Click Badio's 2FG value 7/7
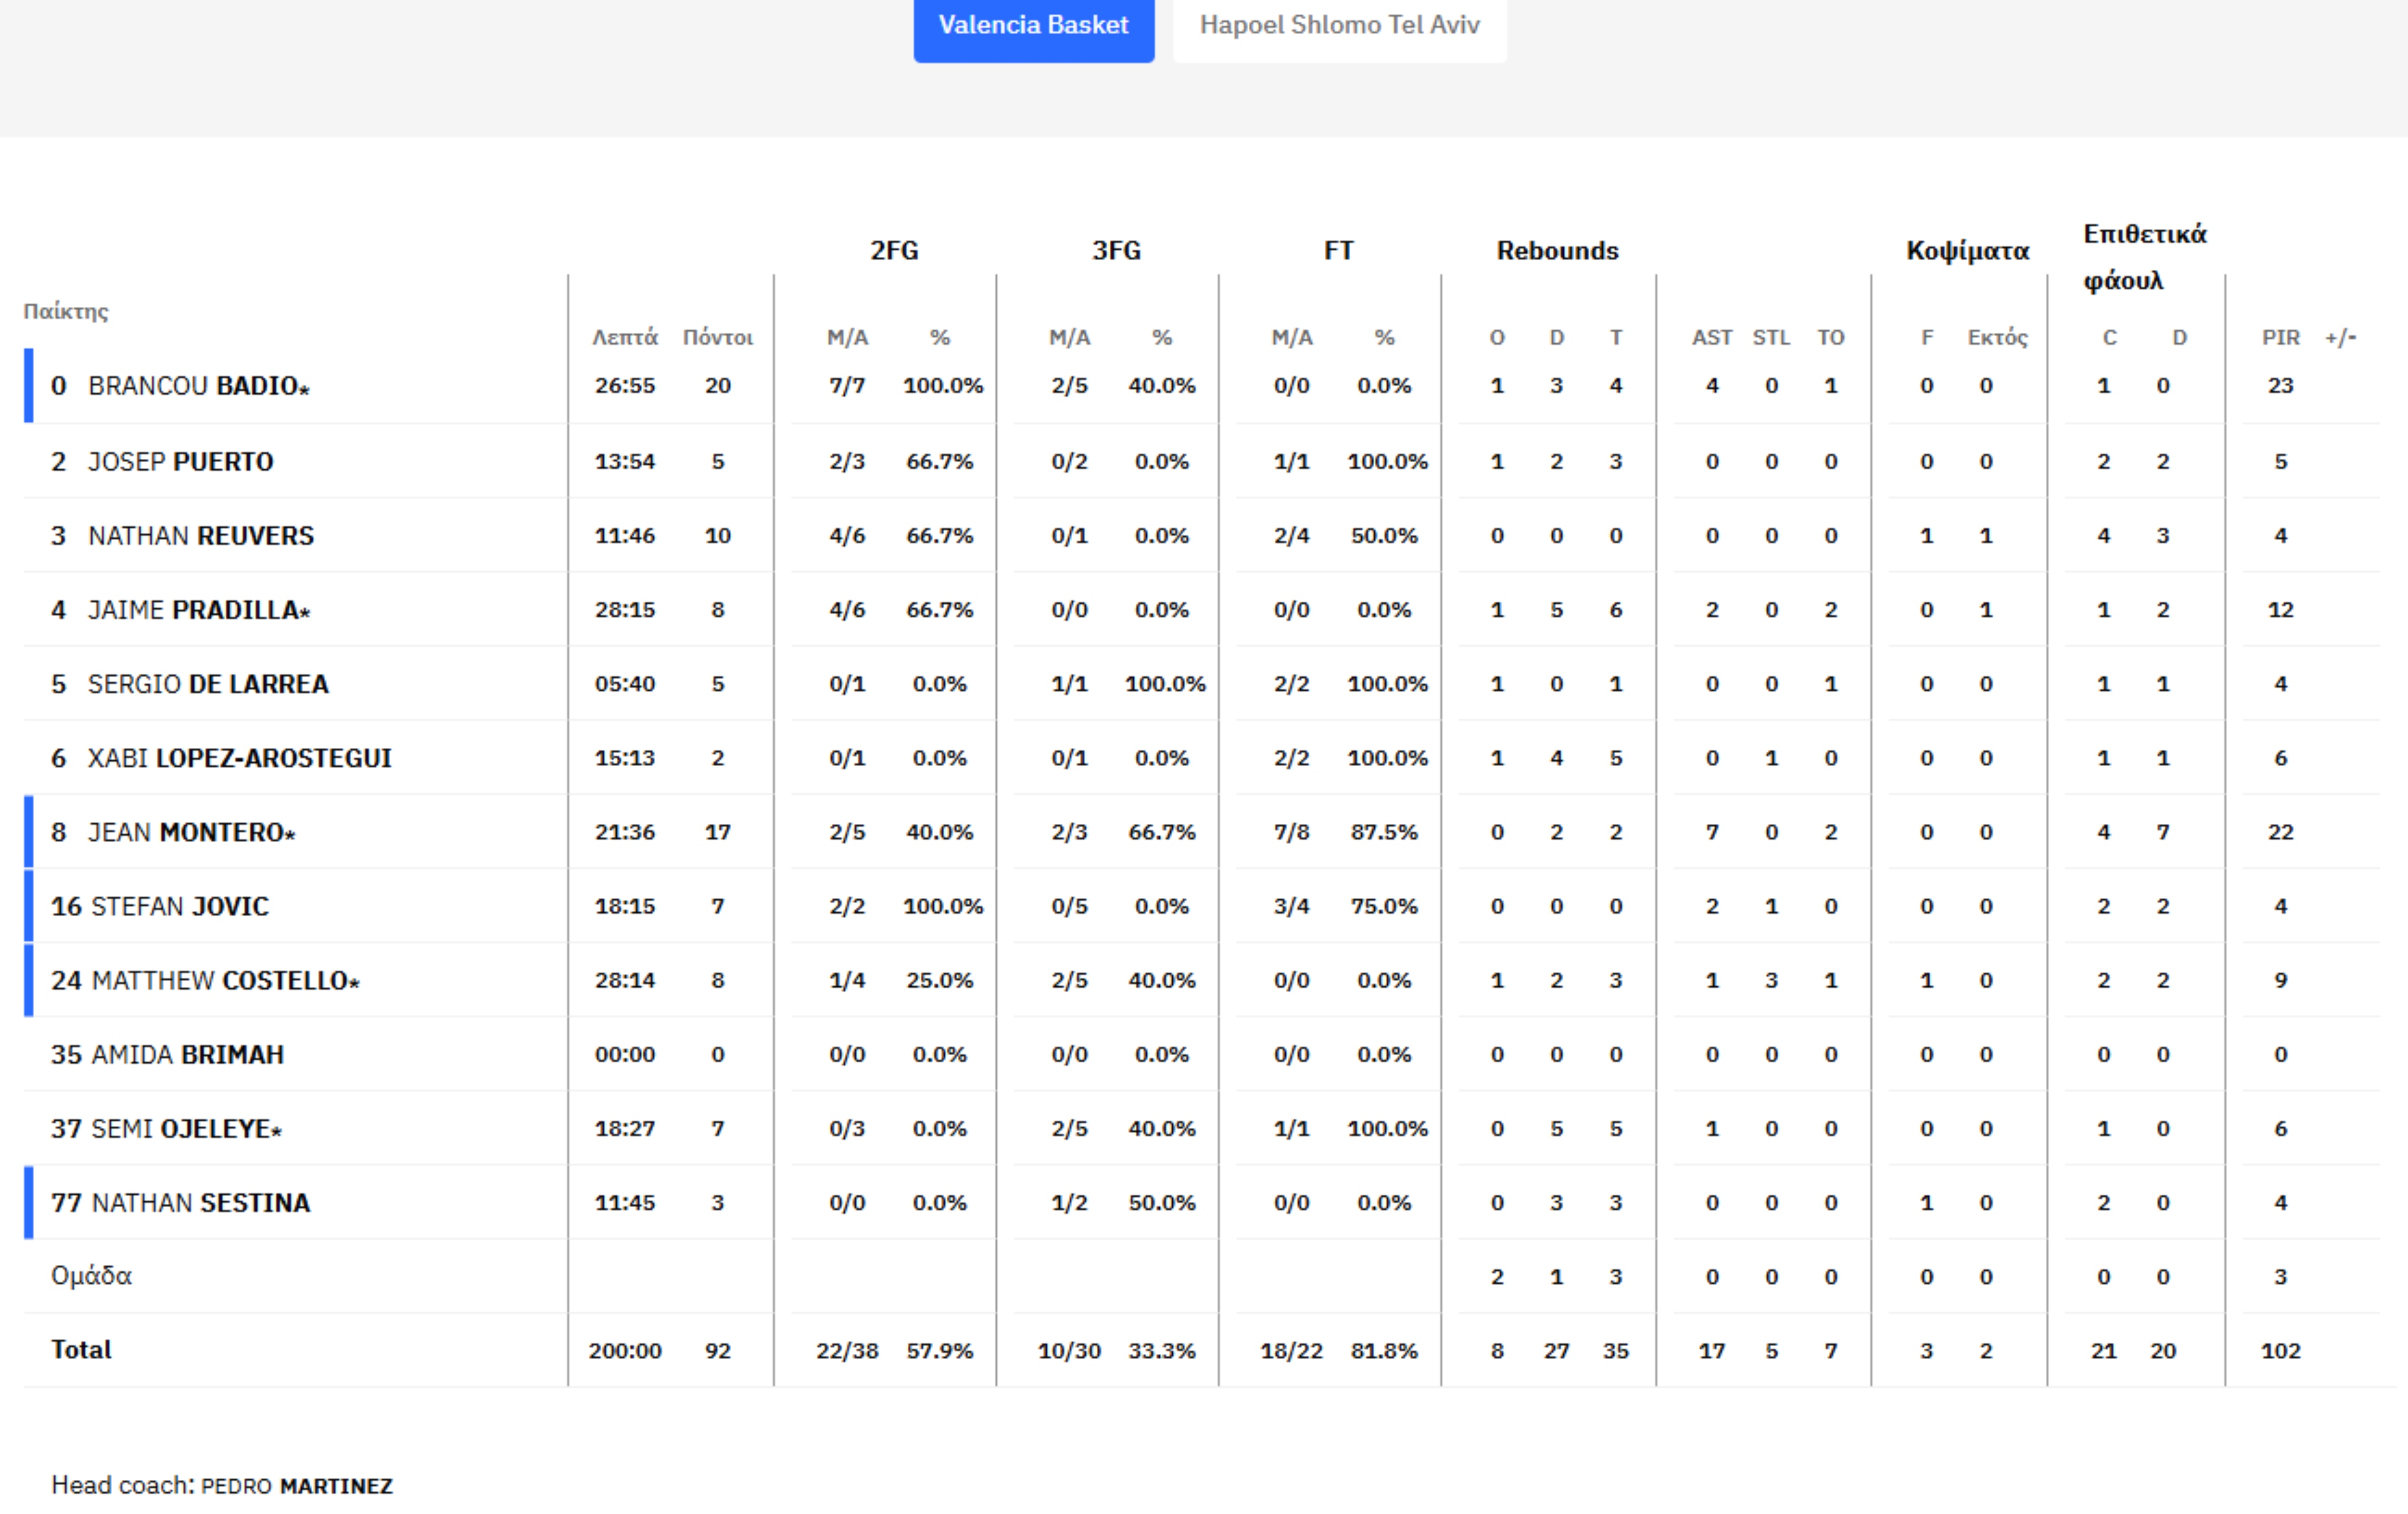This screenshot has height=1514, width=2408. point(847,386)
